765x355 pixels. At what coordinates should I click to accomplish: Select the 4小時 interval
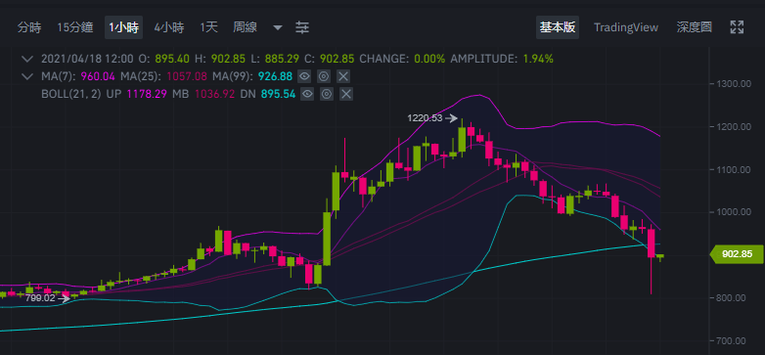tap(169, 27)
